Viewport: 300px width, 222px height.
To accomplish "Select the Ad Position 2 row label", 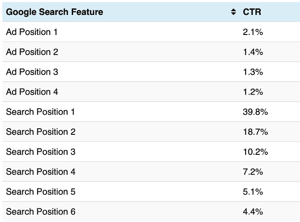I will (32, 52).
